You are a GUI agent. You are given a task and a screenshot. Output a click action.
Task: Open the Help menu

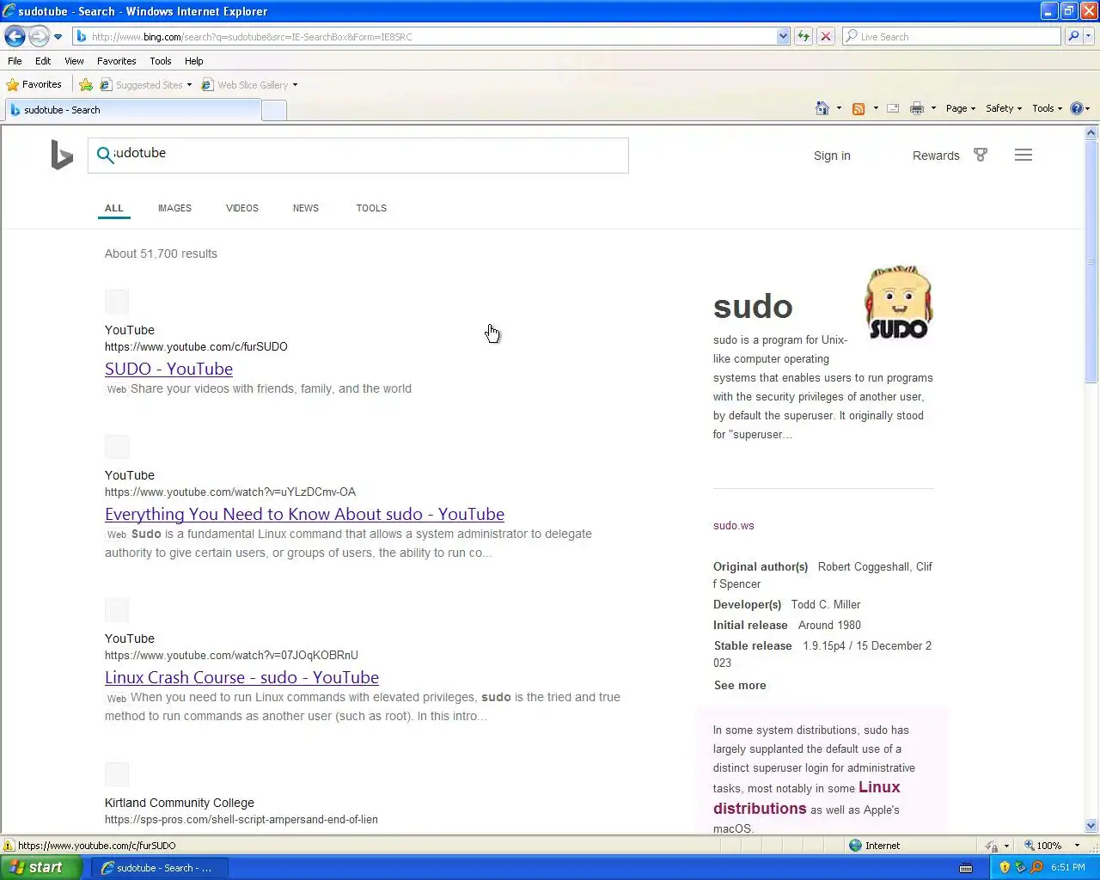193,61
